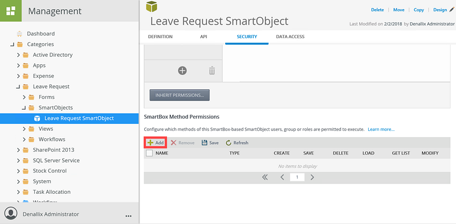Expand the Forms node
456x224 pixels.
[24, 97]
